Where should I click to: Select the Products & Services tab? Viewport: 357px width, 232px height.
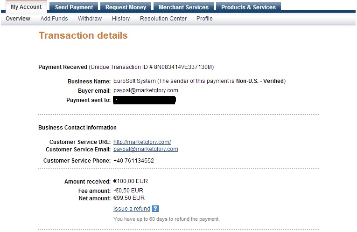[248, 7]
